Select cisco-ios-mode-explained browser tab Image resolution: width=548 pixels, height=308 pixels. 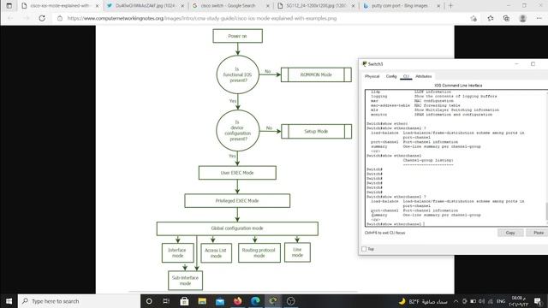pyautogui.click(x=60, y=6)
